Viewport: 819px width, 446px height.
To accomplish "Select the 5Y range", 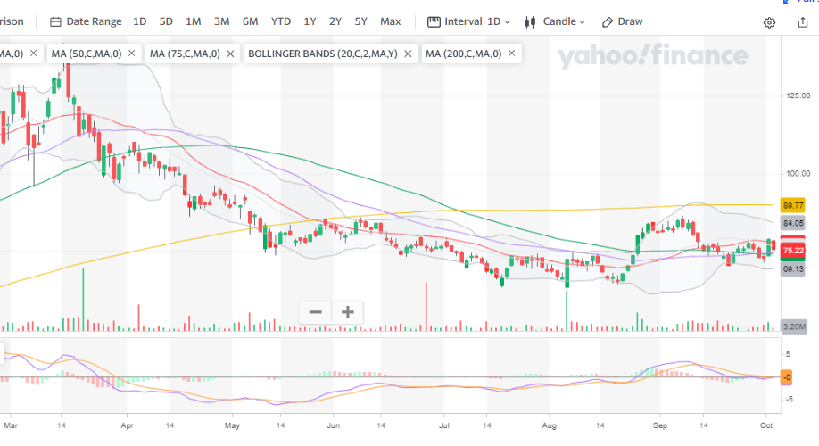I will pos(361,21).
